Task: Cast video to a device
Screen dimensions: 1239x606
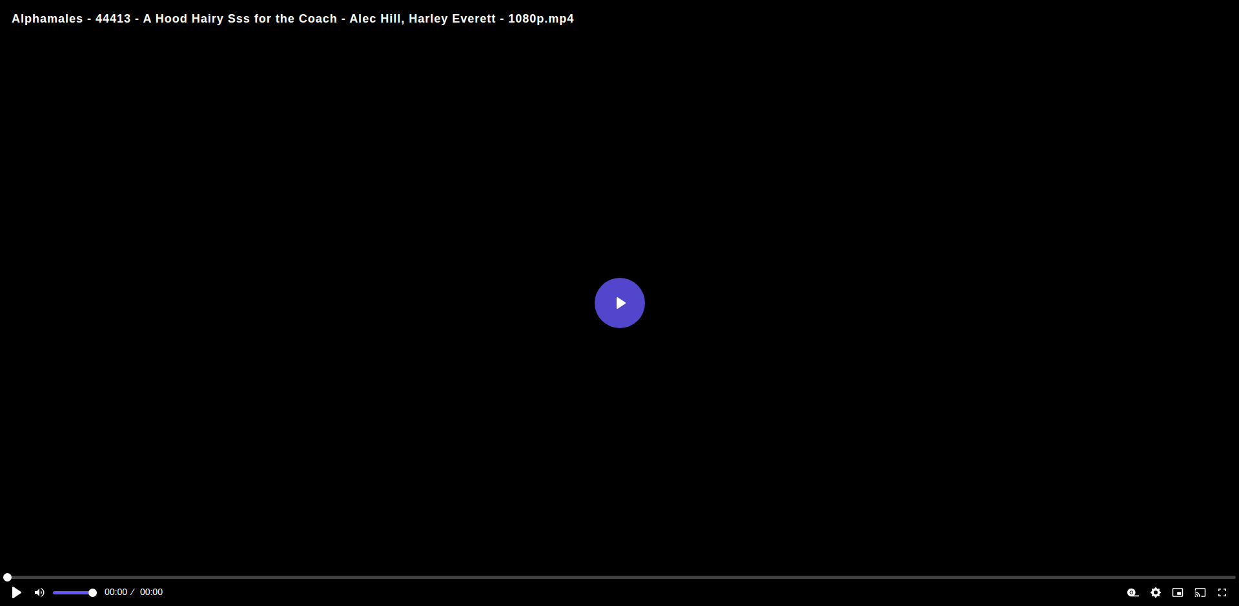Action: coord(1200,592)
